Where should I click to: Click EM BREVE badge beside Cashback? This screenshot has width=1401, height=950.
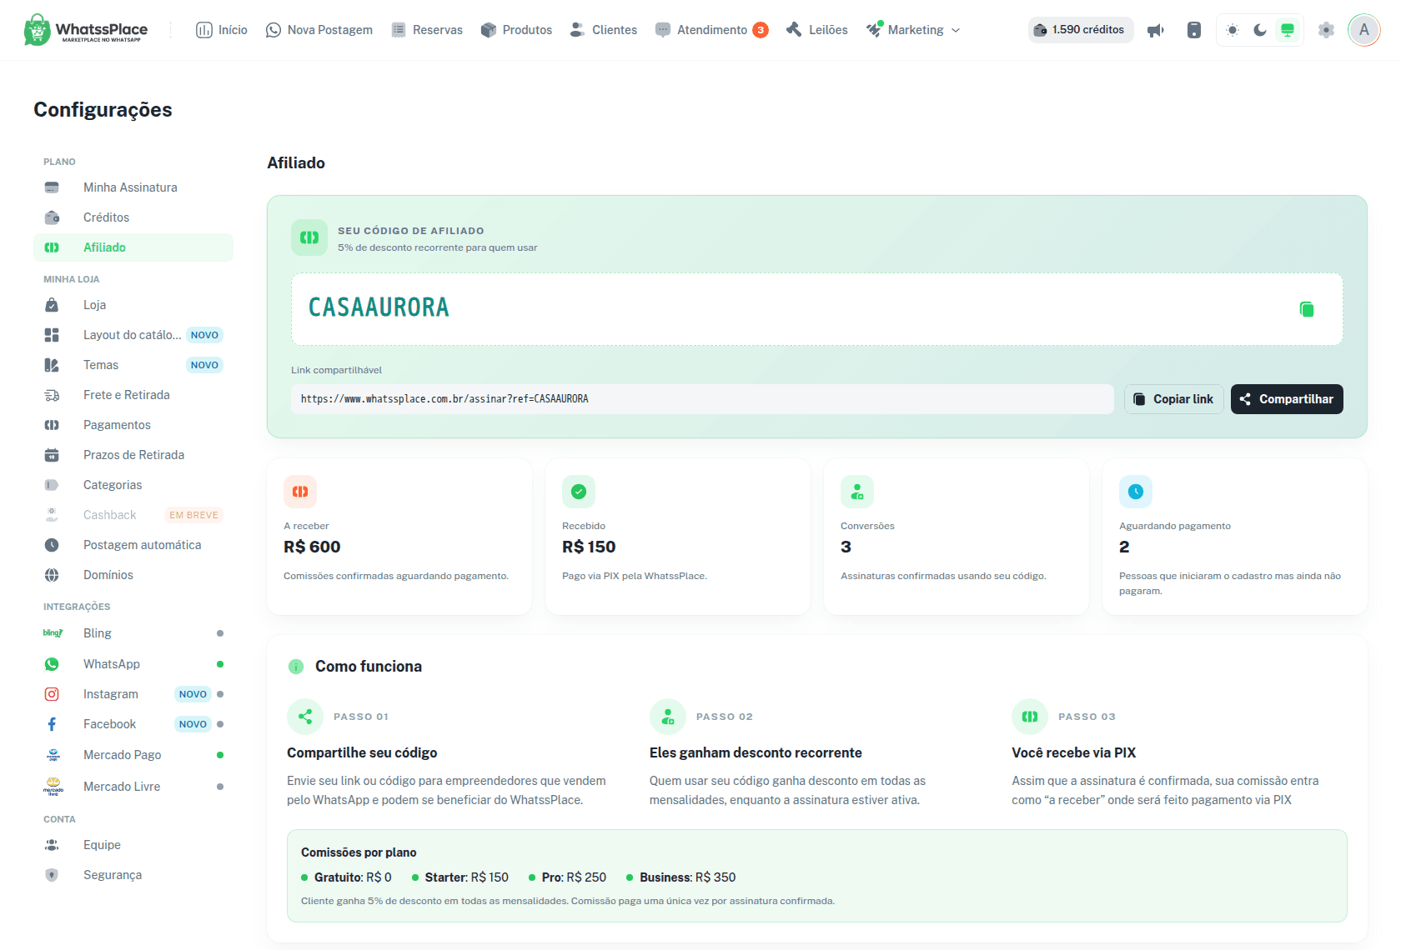(x=193, y=515)
